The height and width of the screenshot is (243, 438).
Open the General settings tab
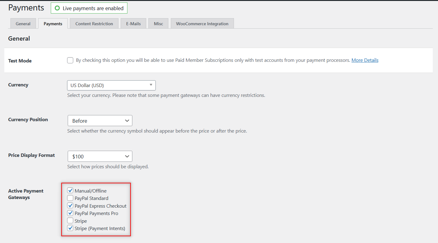pyautogui.click(x=23, y=23)
